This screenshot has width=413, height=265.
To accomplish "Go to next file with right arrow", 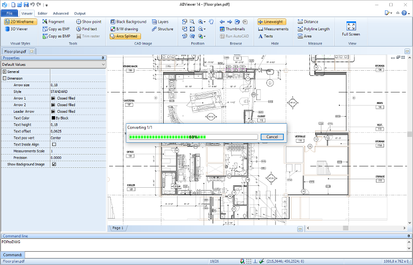I will 230,22.
